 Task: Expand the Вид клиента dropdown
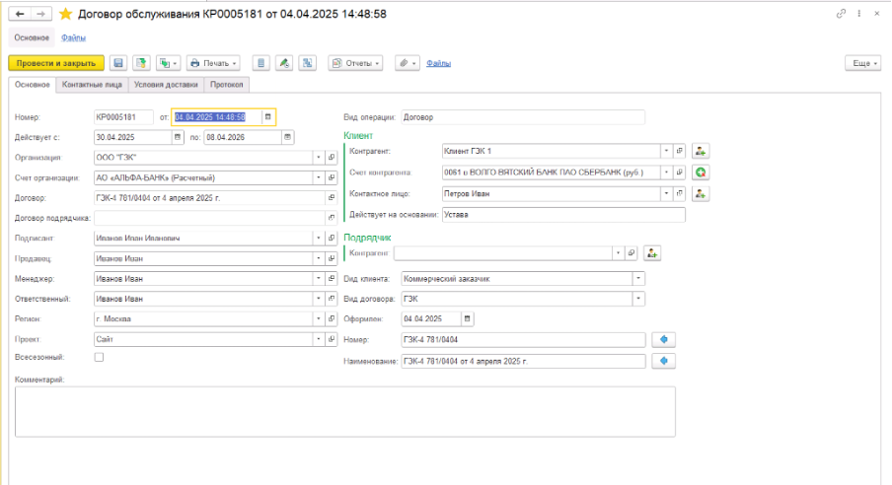point(638,279)
